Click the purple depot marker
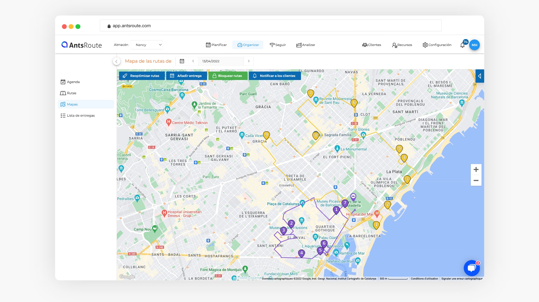 pyautogui.click(x=353, y=197)
